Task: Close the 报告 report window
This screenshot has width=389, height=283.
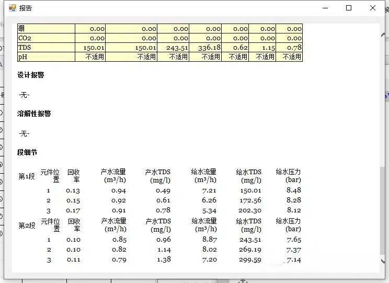Action: (373, 8)
